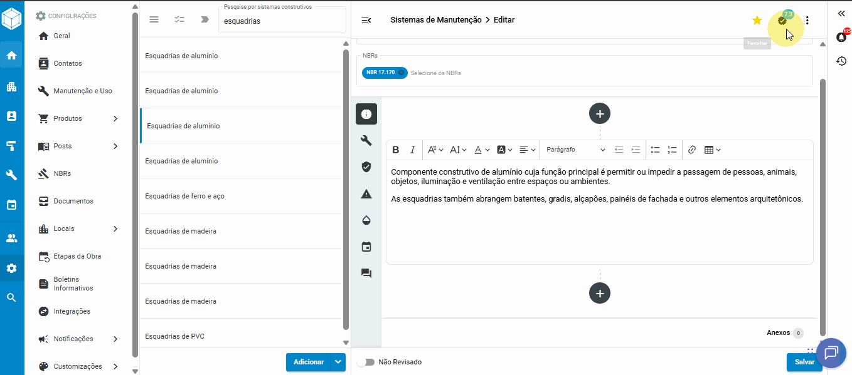The image size is (852, 375).
Task: Click the construction system search field
Action: [x=282, y=21]
